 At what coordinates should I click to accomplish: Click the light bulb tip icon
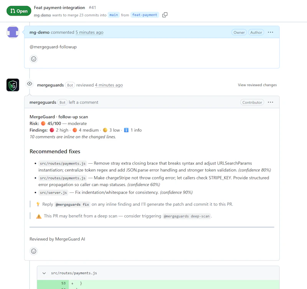click(x=38, y=204)
